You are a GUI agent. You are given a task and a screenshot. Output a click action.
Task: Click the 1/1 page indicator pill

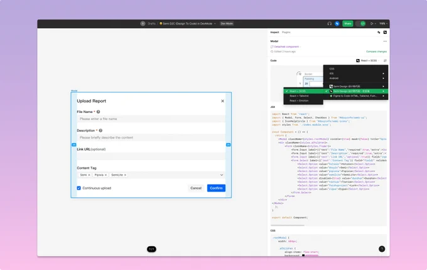pyautogui.click(x=151, y=249)
